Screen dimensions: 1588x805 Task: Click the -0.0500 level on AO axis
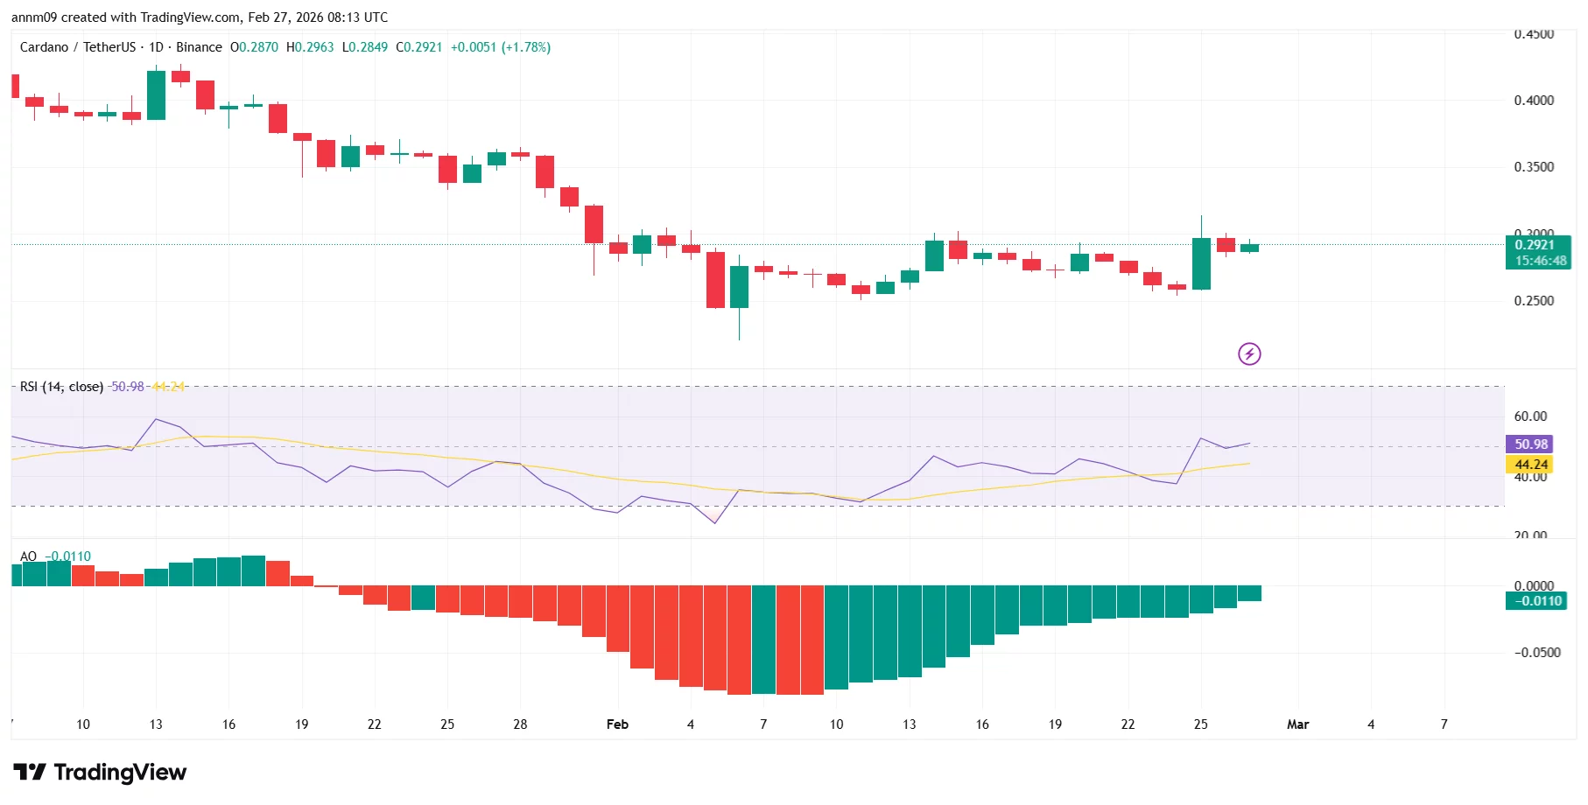point(1536,653)
